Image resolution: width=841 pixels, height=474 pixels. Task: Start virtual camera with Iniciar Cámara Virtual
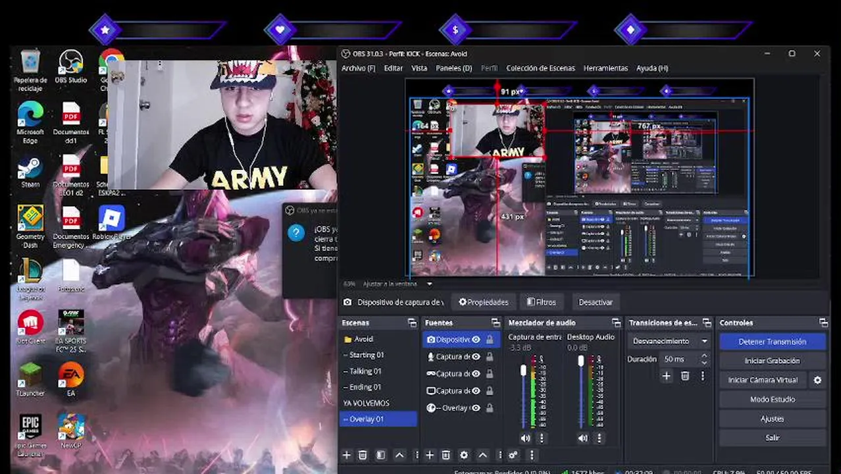click(763, 380)
